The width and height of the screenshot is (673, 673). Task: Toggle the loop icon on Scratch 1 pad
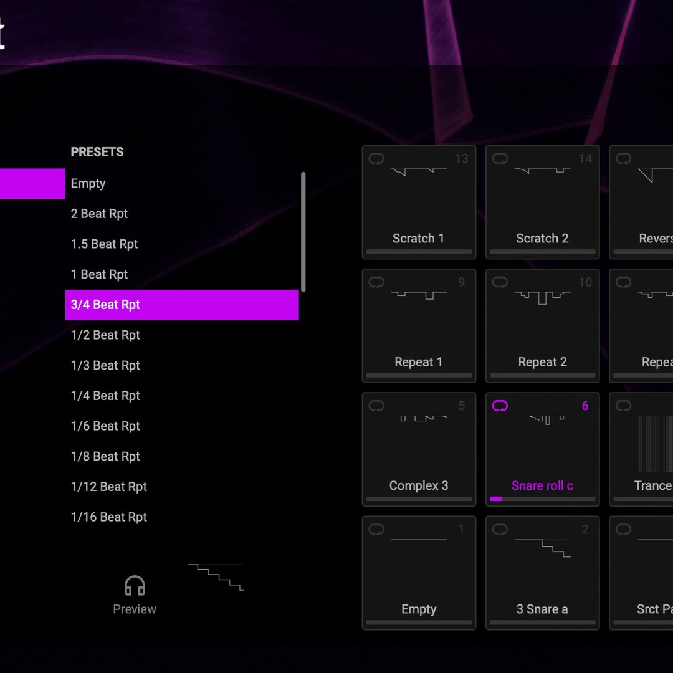coord(376,159)
